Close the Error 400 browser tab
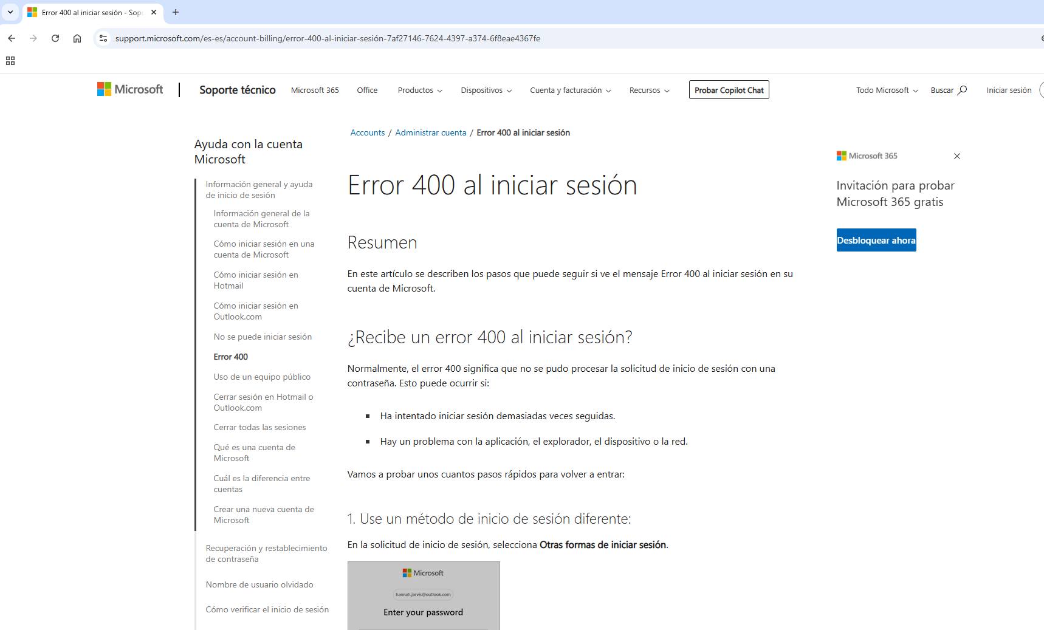 pos(154,12)
